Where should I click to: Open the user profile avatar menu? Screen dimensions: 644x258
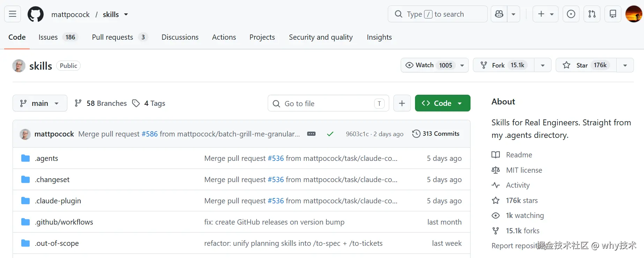tap(634, 14)
